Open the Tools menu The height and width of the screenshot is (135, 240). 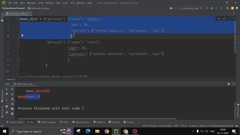coord(65,3)
